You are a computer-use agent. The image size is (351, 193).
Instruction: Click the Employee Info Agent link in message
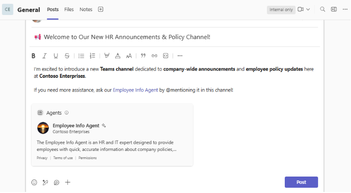pyautogui.click(x=135, y=90)
